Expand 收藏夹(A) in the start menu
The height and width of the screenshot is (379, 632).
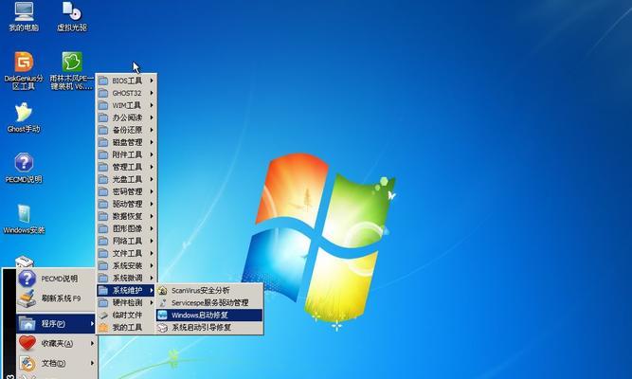(56, 343)
